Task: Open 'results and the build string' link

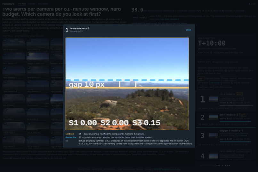Action: [x=144, y=23]
